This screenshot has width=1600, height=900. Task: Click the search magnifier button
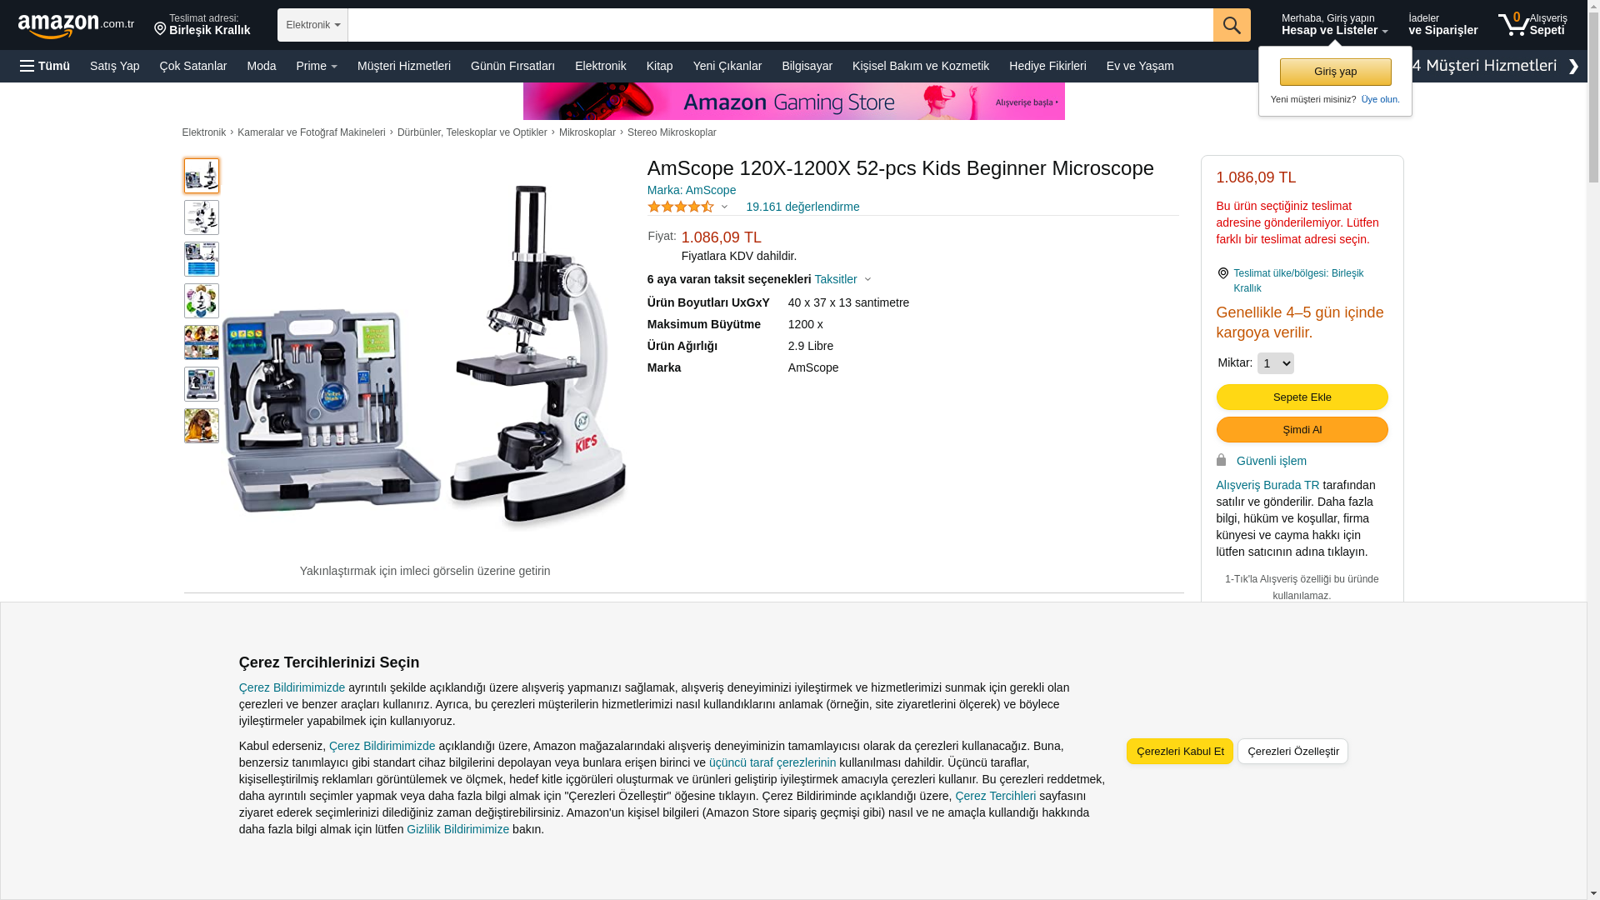(1232, 25)
